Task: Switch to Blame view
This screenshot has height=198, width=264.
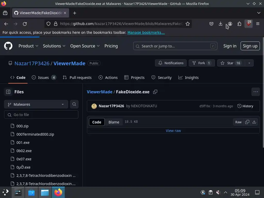Action: point(114,122)
